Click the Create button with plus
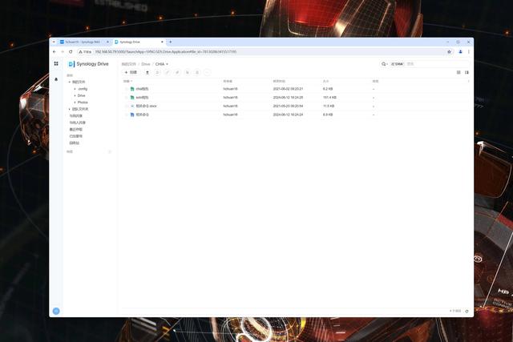 click(x=131, y=73)
